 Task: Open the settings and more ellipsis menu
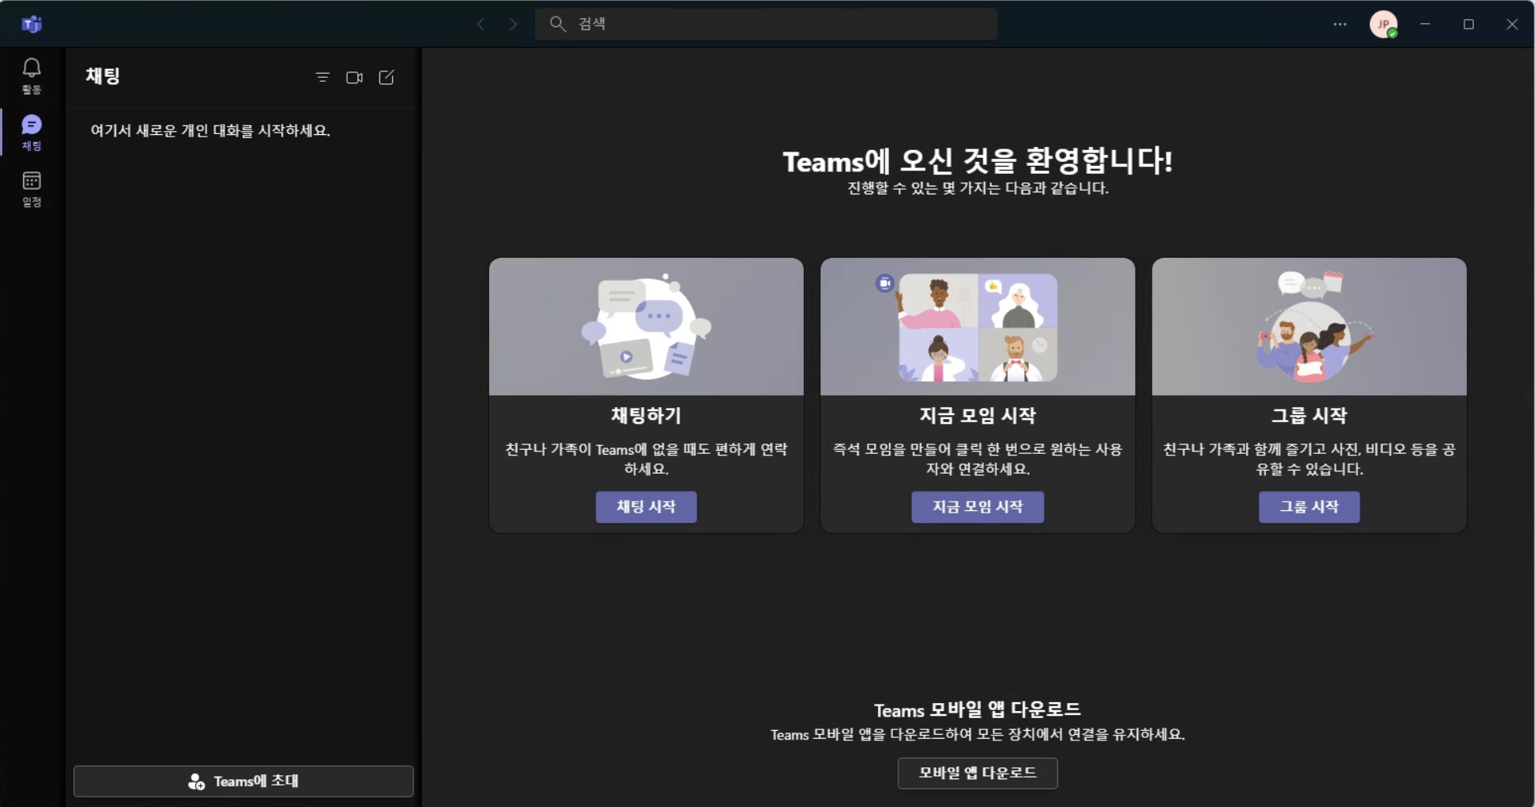click(1340, 24)
